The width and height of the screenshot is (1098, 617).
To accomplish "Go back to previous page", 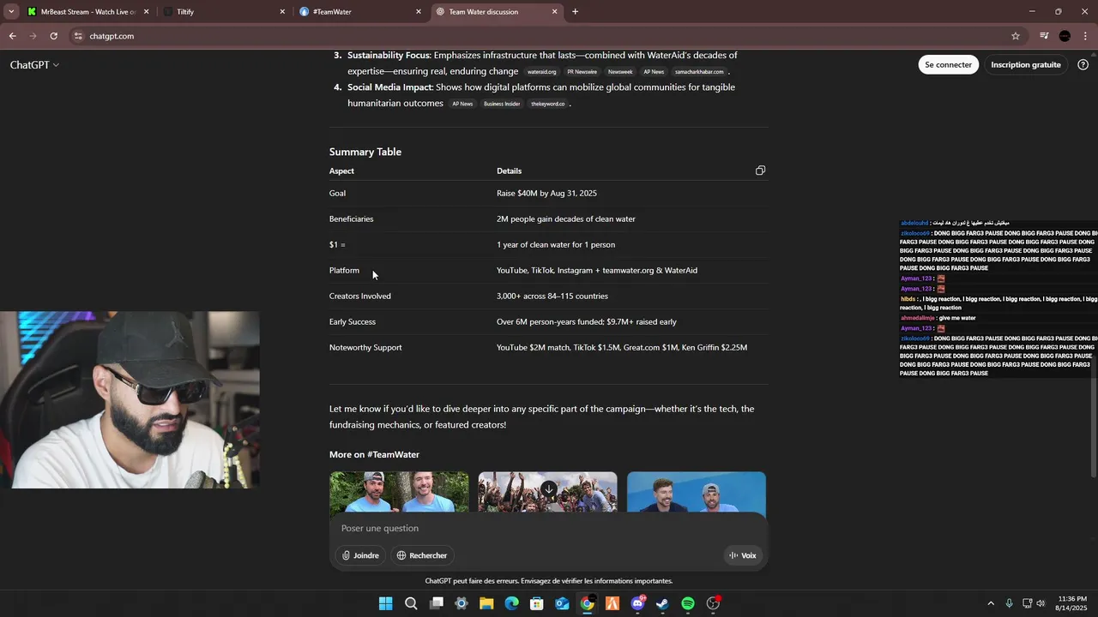I will (x=13, y=36).
